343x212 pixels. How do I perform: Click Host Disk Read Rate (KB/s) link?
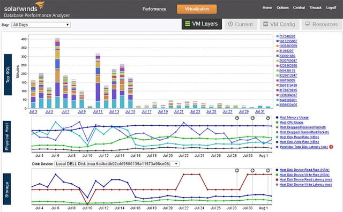299,137
